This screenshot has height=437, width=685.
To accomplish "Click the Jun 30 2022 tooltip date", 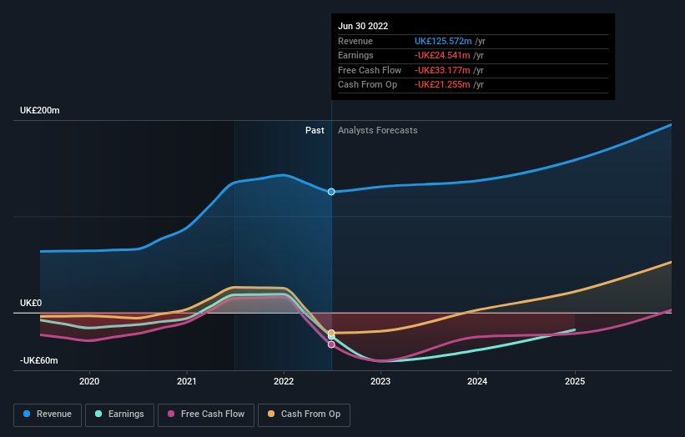I will [x=363, y=26].
